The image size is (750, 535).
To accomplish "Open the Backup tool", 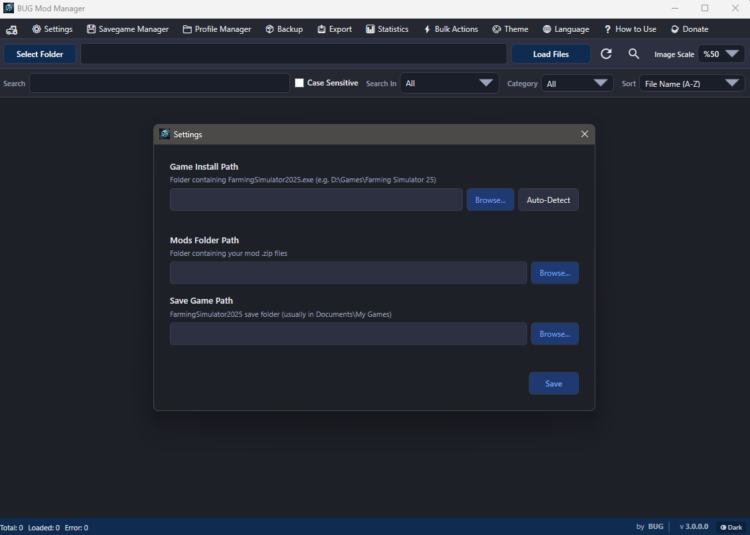I will [284, 29].
